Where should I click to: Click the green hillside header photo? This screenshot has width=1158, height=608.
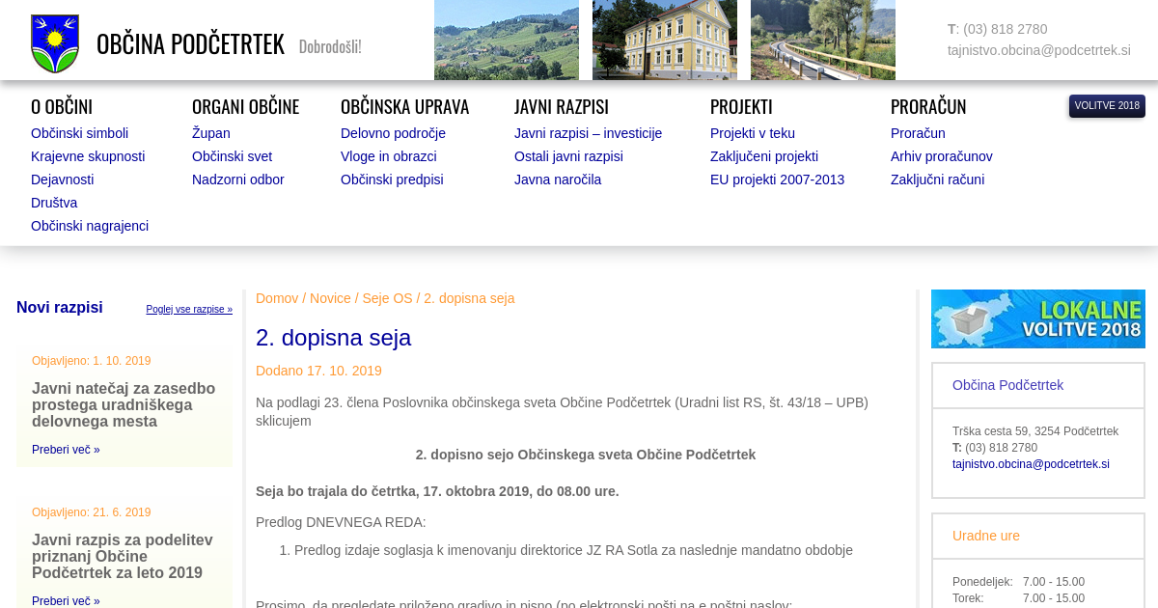(x=506, y=40)
